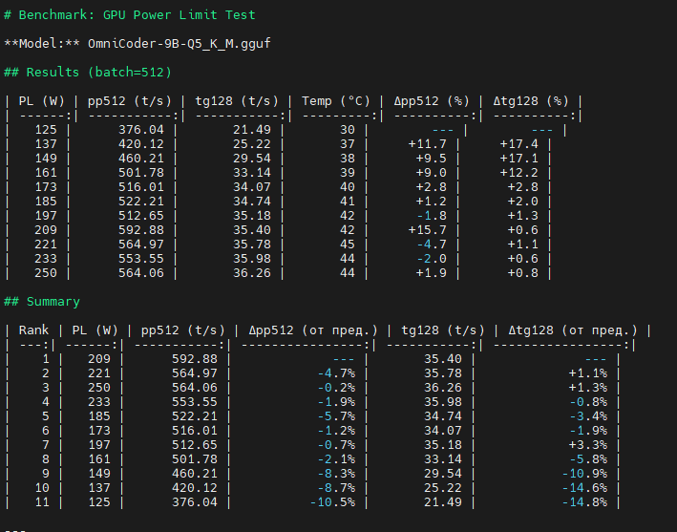Click 21.49 in the Results table
677x532 pixels.
click(x=252, y=130)
